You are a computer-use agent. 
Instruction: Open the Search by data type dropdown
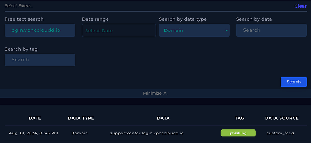(194, 30)
